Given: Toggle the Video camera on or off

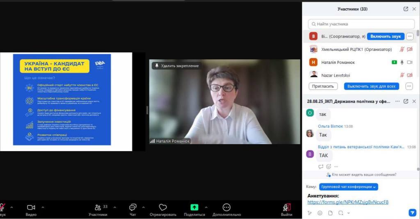Looking at the screenshot, I should click(31, 207).
